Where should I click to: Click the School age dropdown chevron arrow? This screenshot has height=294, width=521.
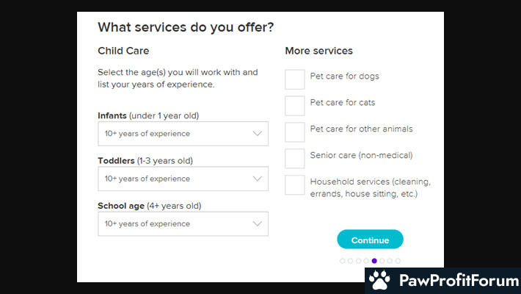[x=257, y=223]
